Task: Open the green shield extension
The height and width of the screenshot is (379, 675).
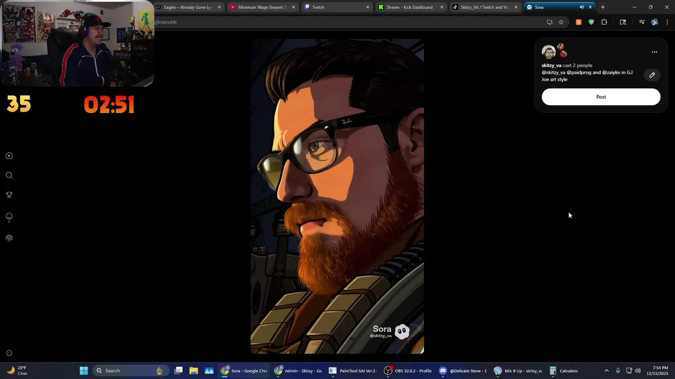Action: 591,22
